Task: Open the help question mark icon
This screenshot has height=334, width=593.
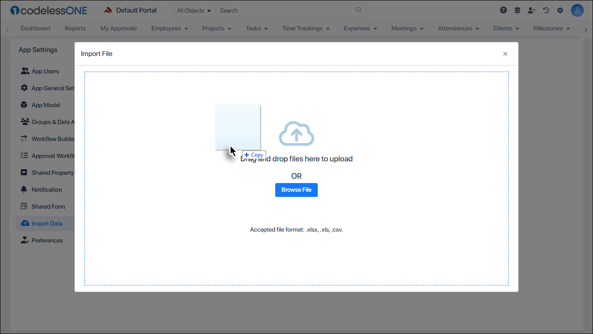Action: point(503,10)
